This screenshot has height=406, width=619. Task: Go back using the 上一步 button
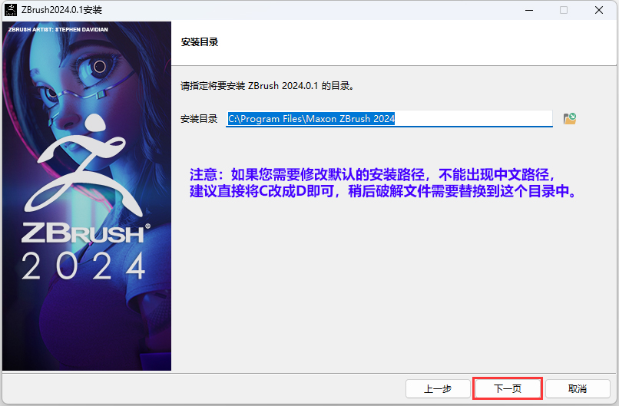pyautogui.click(x=438, y=388)
